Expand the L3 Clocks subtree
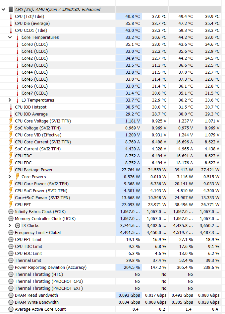Viewport: 225px width, 314px height. click(10, 225)
